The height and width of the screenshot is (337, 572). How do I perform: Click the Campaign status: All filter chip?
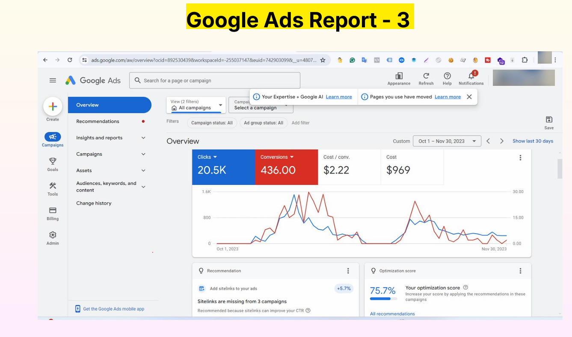pos(212,123)
